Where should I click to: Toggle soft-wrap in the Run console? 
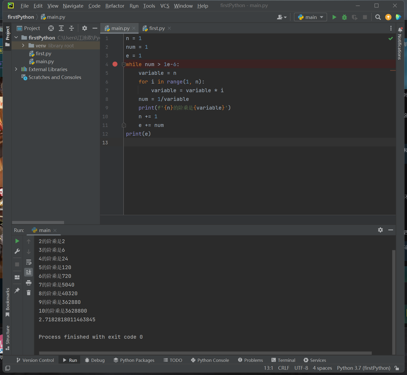[29, 262]
